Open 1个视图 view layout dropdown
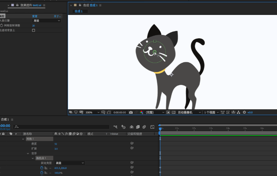Screen dimensions: 277x176 click(x=211, y=113)
